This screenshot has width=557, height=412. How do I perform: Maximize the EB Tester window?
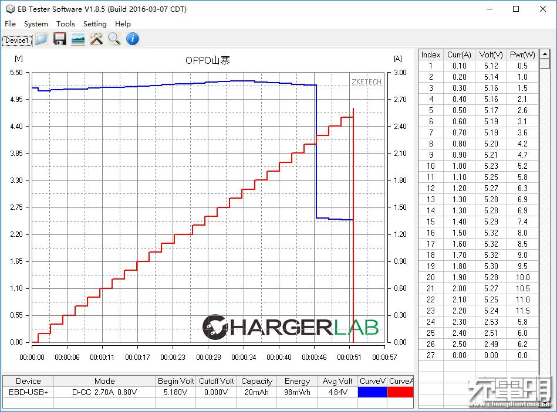(x=516, y=9)
